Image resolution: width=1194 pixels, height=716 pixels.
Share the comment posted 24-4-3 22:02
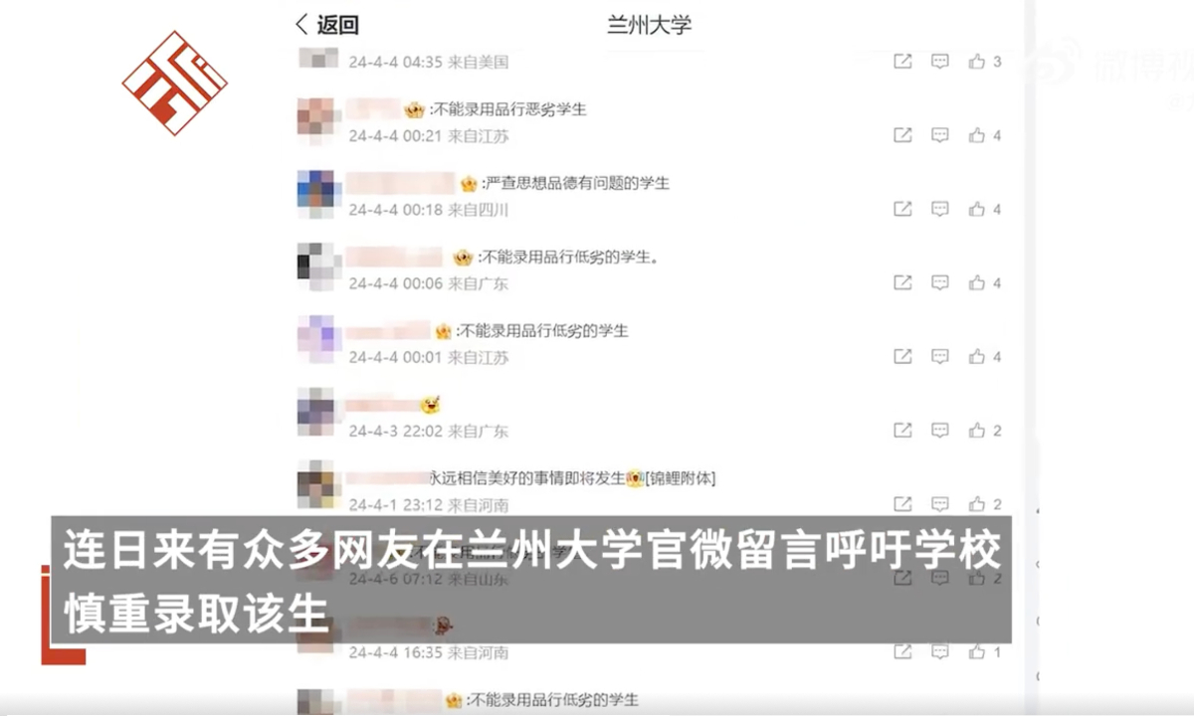[902, 431]
